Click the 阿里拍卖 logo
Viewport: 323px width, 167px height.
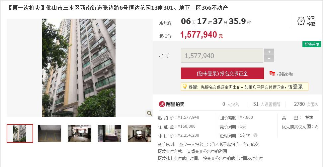click(172, 104)
